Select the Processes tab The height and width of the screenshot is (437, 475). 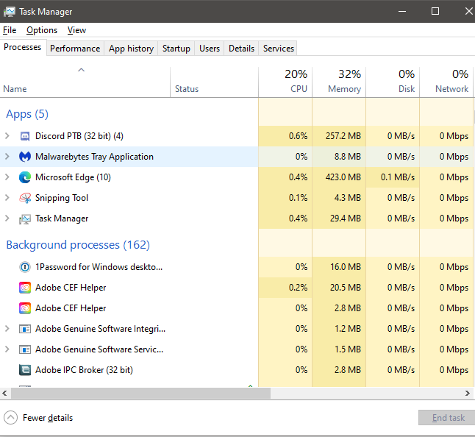(23, 48)
